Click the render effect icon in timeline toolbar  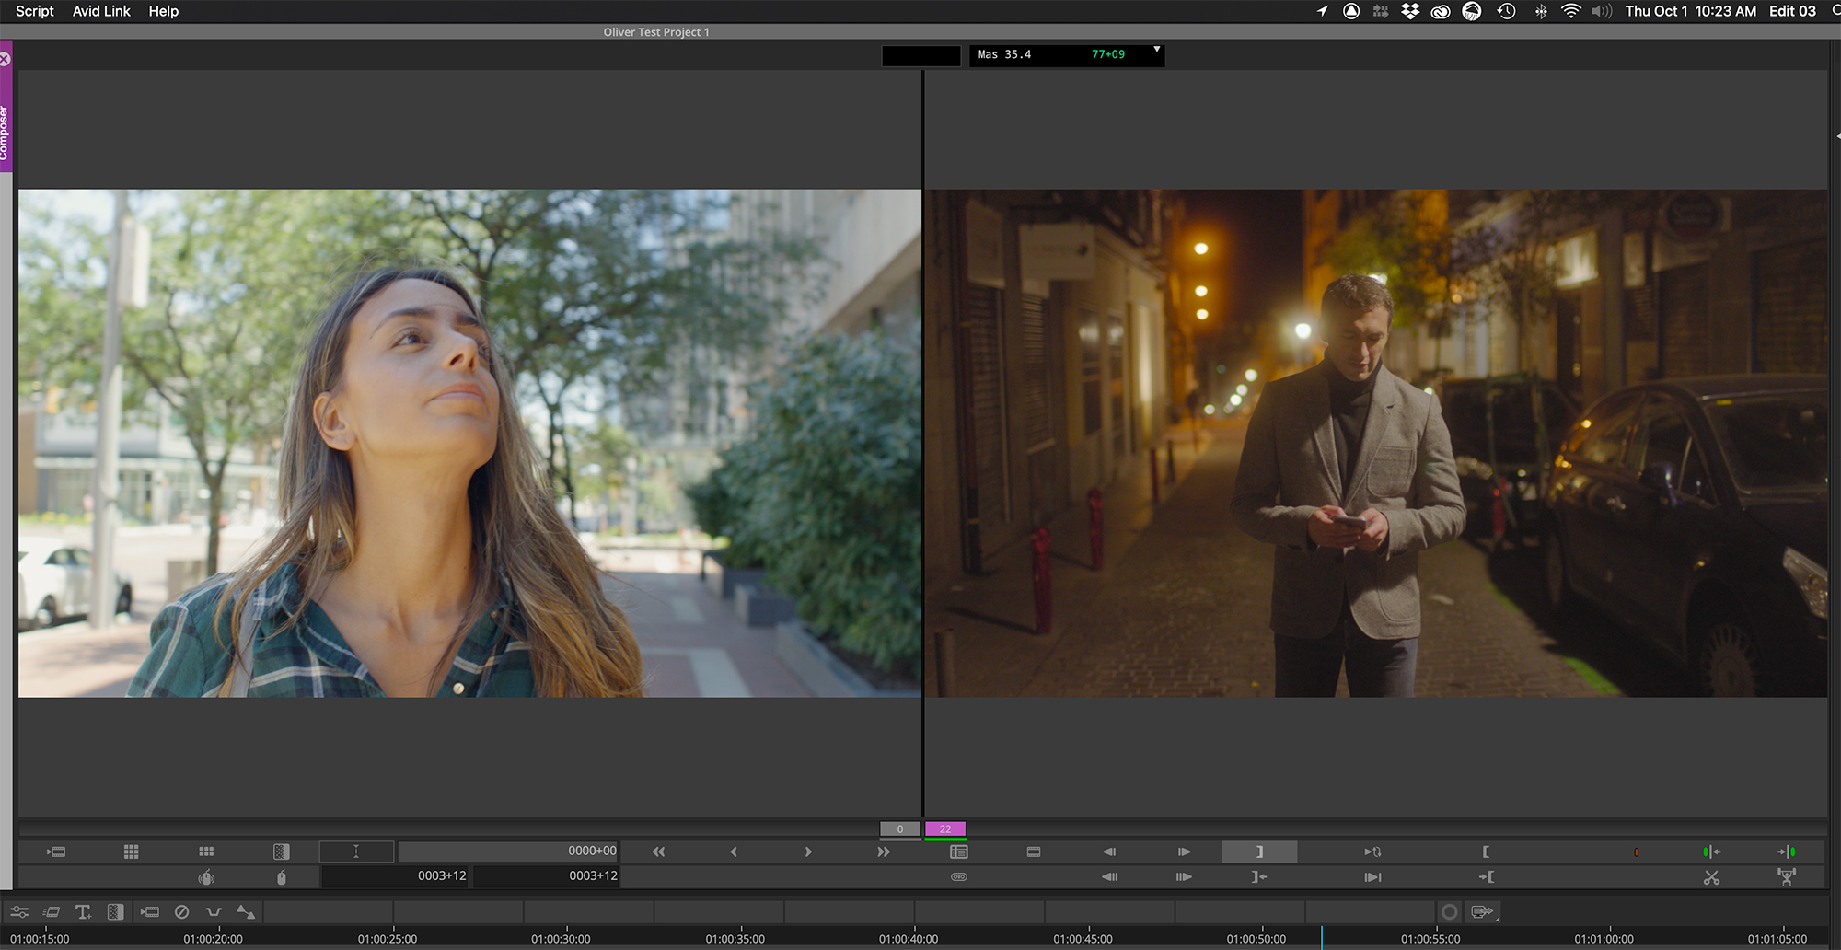click(x=115, y=911)
